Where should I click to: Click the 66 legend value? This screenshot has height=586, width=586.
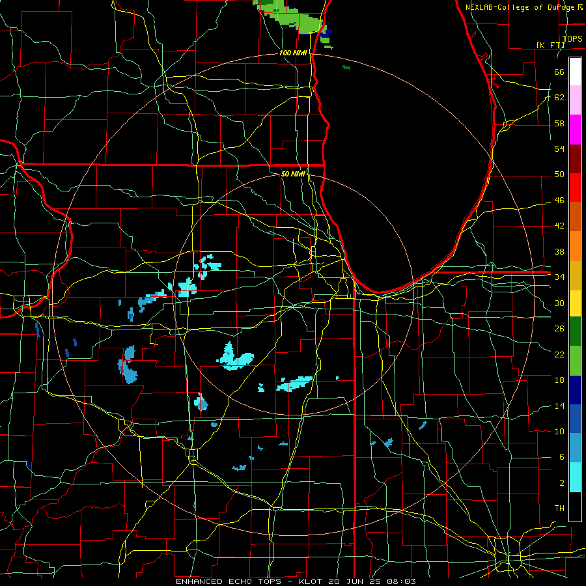coord(559,72)
